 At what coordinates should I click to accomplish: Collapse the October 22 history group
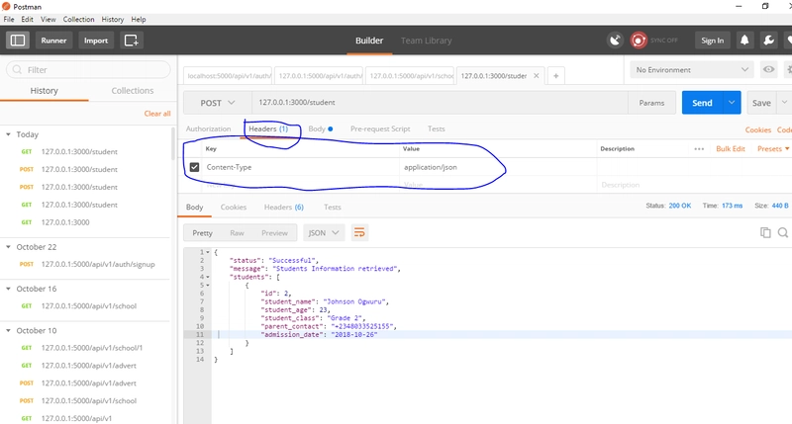[x=8, y=247]
